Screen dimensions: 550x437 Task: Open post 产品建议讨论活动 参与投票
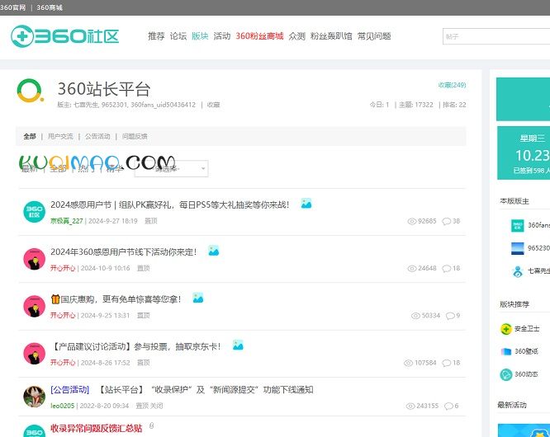136,346
